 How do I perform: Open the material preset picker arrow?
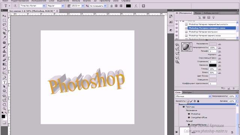point(191,47)
